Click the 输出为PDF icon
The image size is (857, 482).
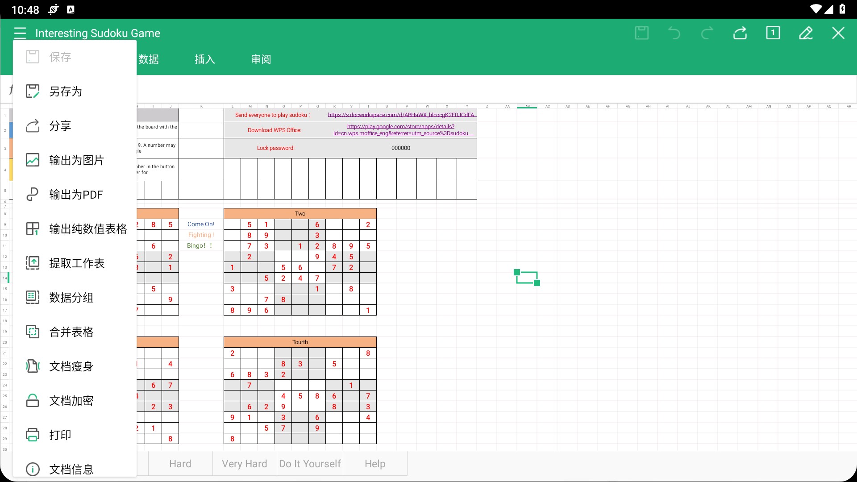(x=33, y=195)
